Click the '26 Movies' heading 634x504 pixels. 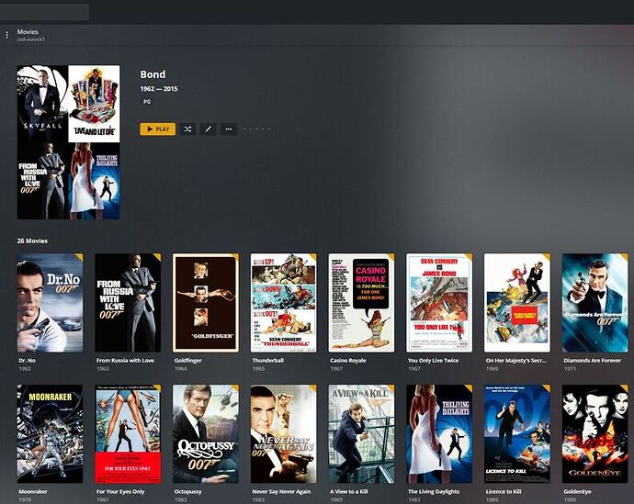(32, 241)
